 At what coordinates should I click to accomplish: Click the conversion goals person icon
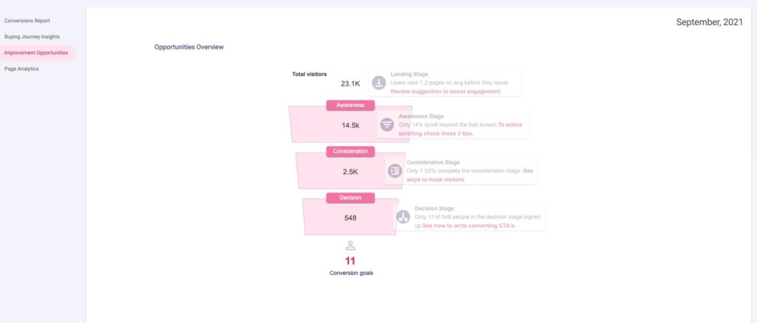click(350, 246)
